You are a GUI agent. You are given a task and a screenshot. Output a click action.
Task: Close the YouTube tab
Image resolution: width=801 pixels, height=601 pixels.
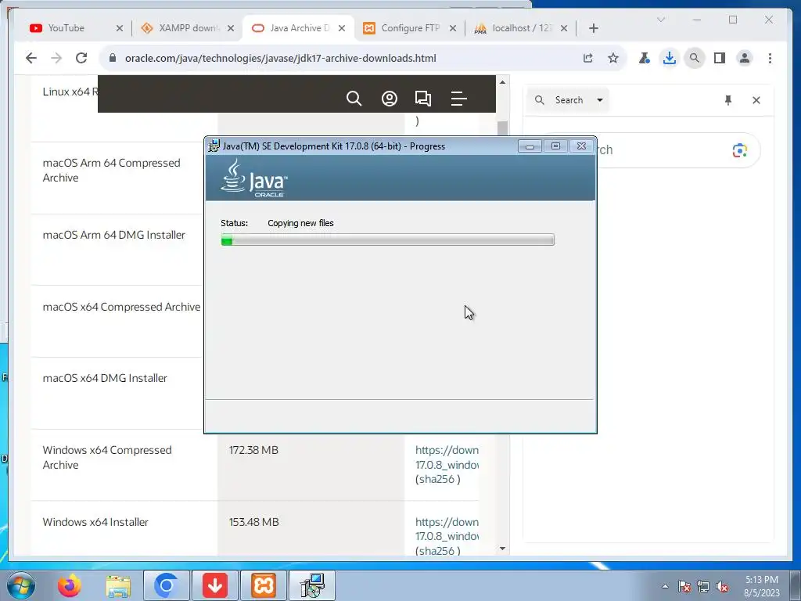(x=120, y=28)
